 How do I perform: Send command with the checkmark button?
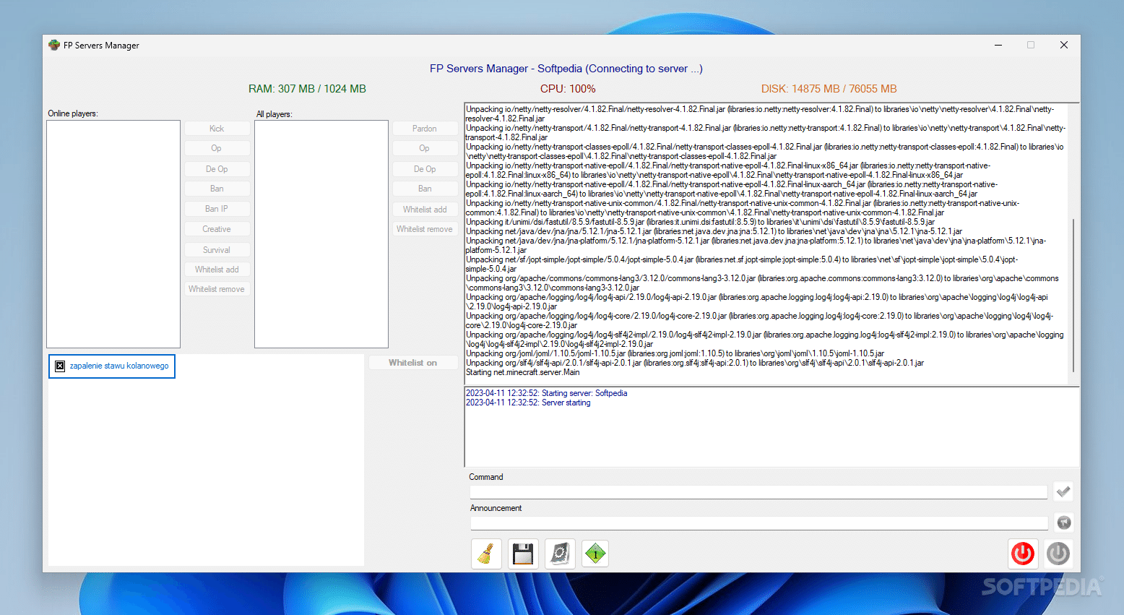pos(1063,492)
